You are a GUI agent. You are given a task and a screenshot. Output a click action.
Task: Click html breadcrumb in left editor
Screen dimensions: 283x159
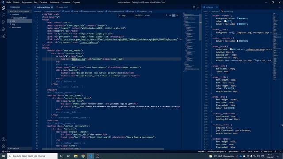[66, 11]
